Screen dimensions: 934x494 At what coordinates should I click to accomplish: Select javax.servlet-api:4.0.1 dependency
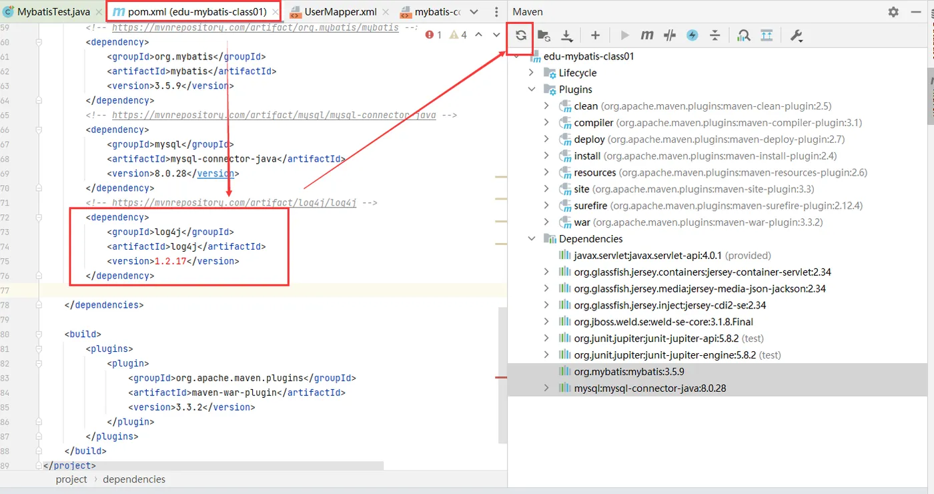click(x=718, y=255)
